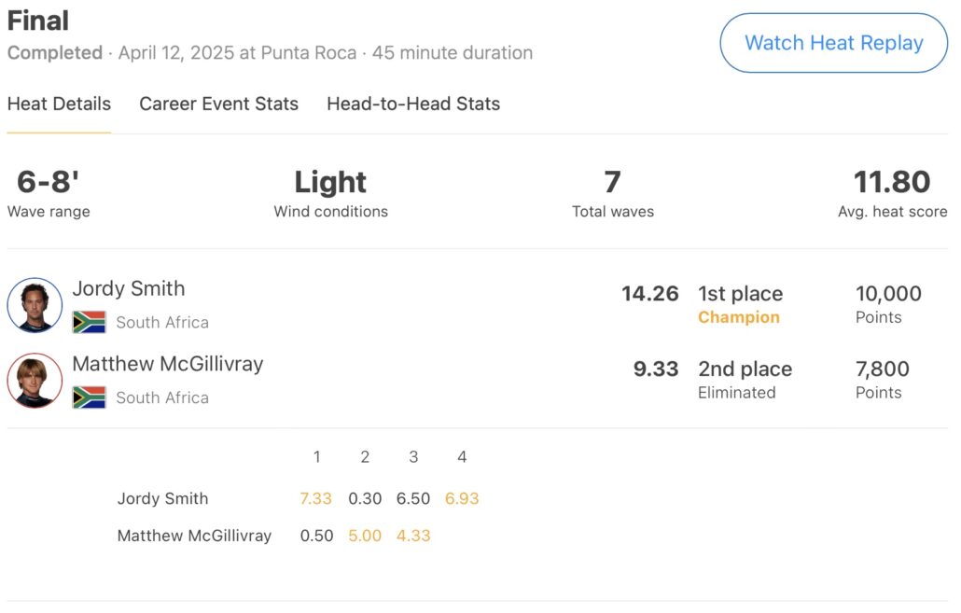The height and width of the screenshot is (613, 961).
Task: Click the Watch Heat Replay button
Action: [833, 43]
